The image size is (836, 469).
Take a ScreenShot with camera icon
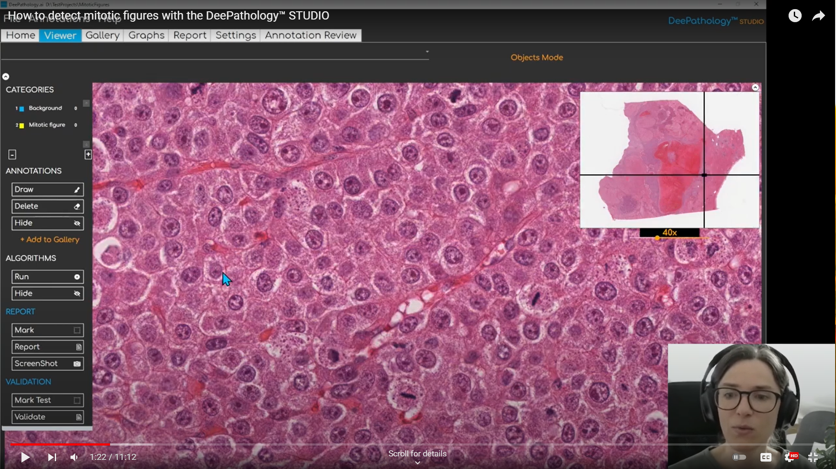(77, 364)
